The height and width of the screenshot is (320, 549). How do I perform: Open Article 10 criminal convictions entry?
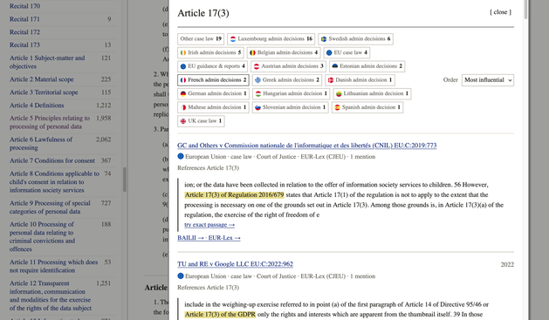pyautogui.click(x=42, y=236)
